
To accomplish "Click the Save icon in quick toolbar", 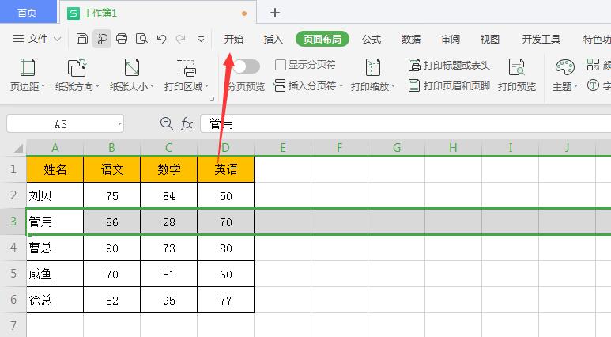I will pos(82,39).
